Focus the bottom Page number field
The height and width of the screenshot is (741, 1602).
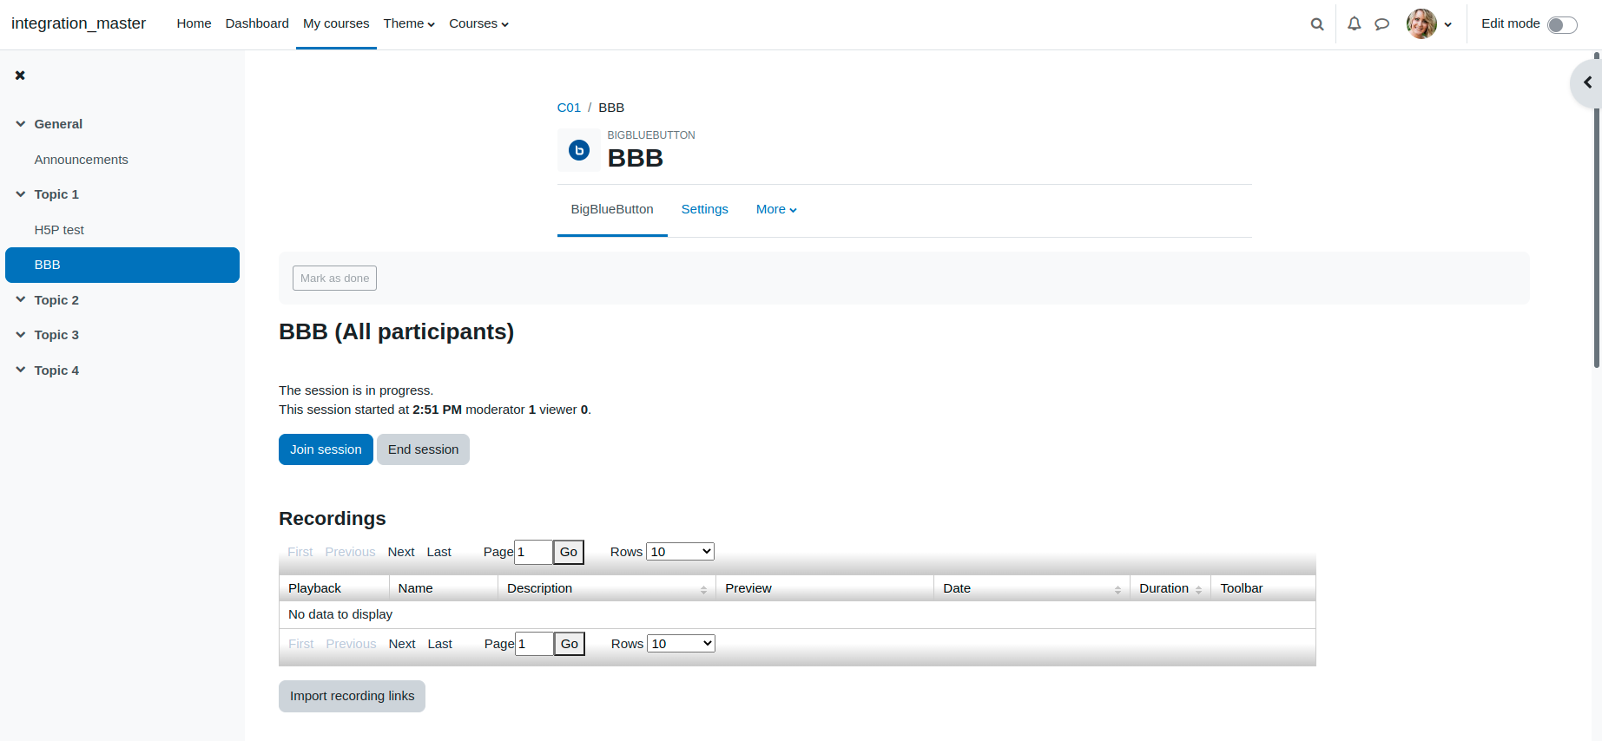(x=534, y=644)
